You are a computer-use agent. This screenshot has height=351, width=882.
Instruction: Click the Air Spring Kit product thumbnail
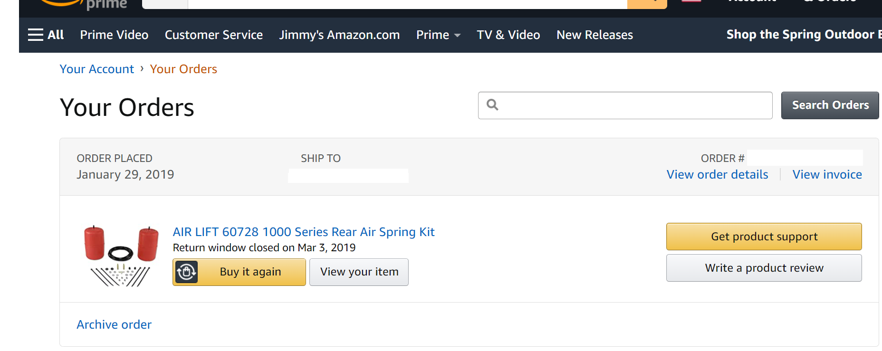tap(121, 256)
